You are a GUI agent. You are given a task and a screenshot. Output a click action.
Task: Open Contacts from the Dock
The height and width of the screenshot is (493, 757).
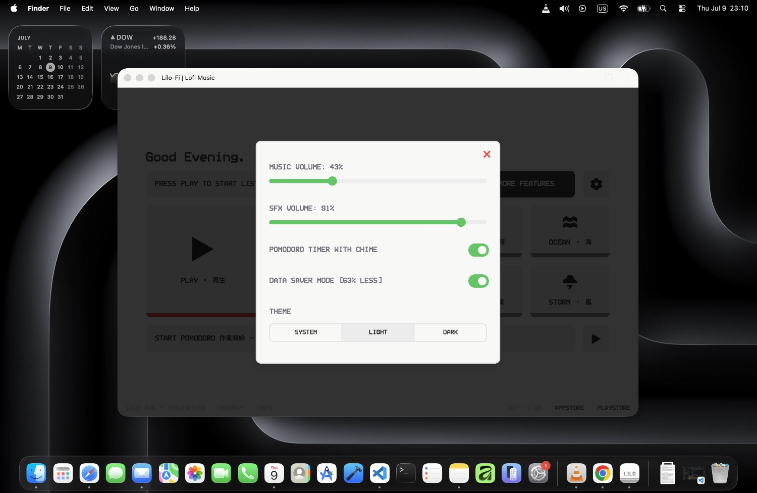[300, 473]
